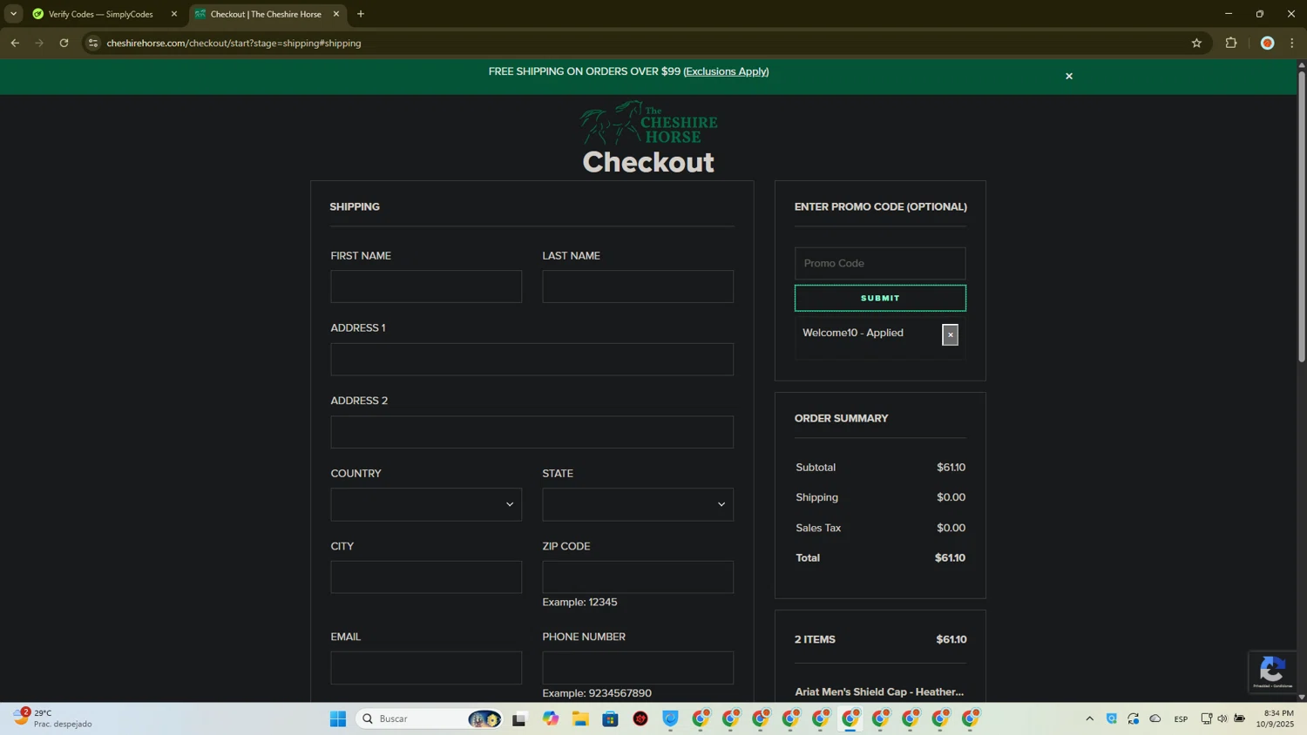Open the active Chrome window on taskbar
The height and width of the screenshot is (735, 1307).
tap(850, 718)
